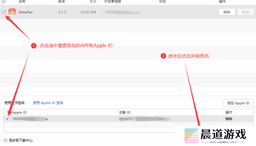The height and width of the screenshot is (146, 256).
Task: Click version 2.1.2 cell
Action: click(x=62, y=12)
